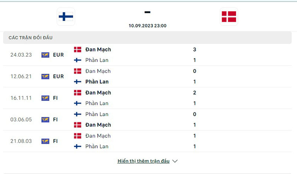Select the 21.08.03 draw match date
Screen dimensions: 297x174
[x=21, y=141]
